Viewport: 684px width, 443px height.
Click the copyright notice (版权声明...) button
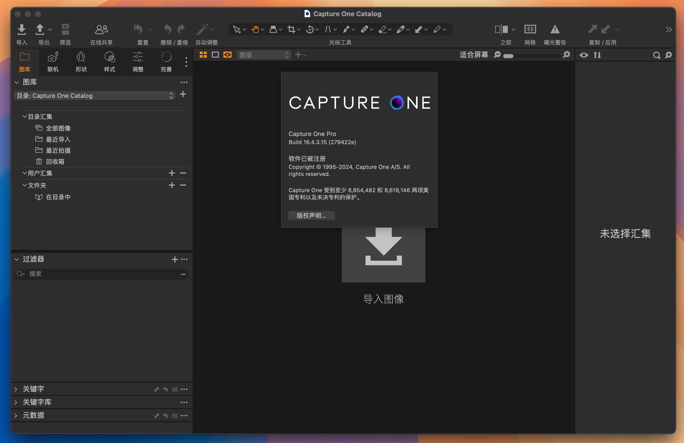click(311, 216)
